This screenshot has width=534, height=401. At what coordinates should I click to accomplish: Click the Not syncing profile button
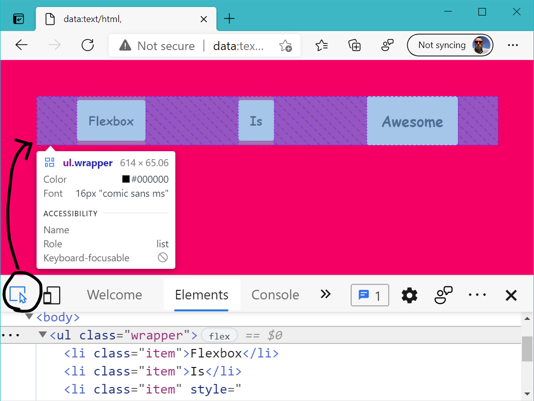tap(449, 46)
